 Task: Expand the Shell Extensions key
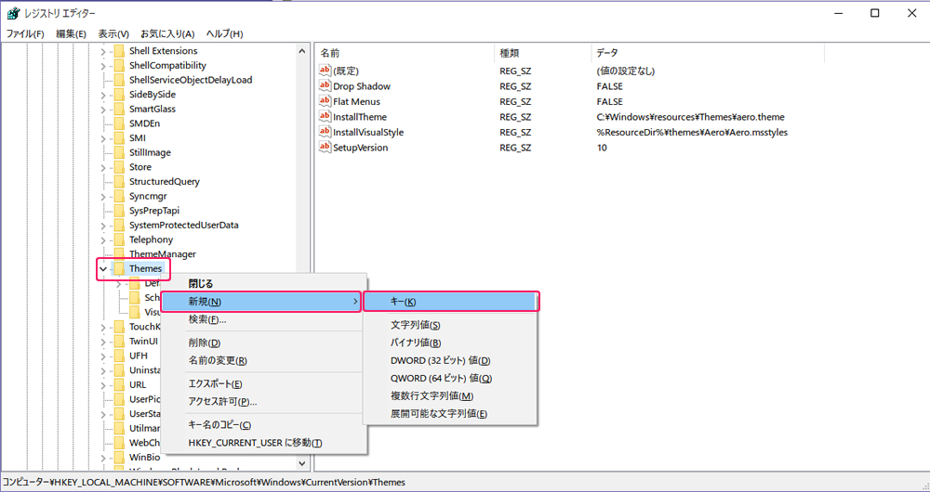pyautogui.click(x=103, y=51)
